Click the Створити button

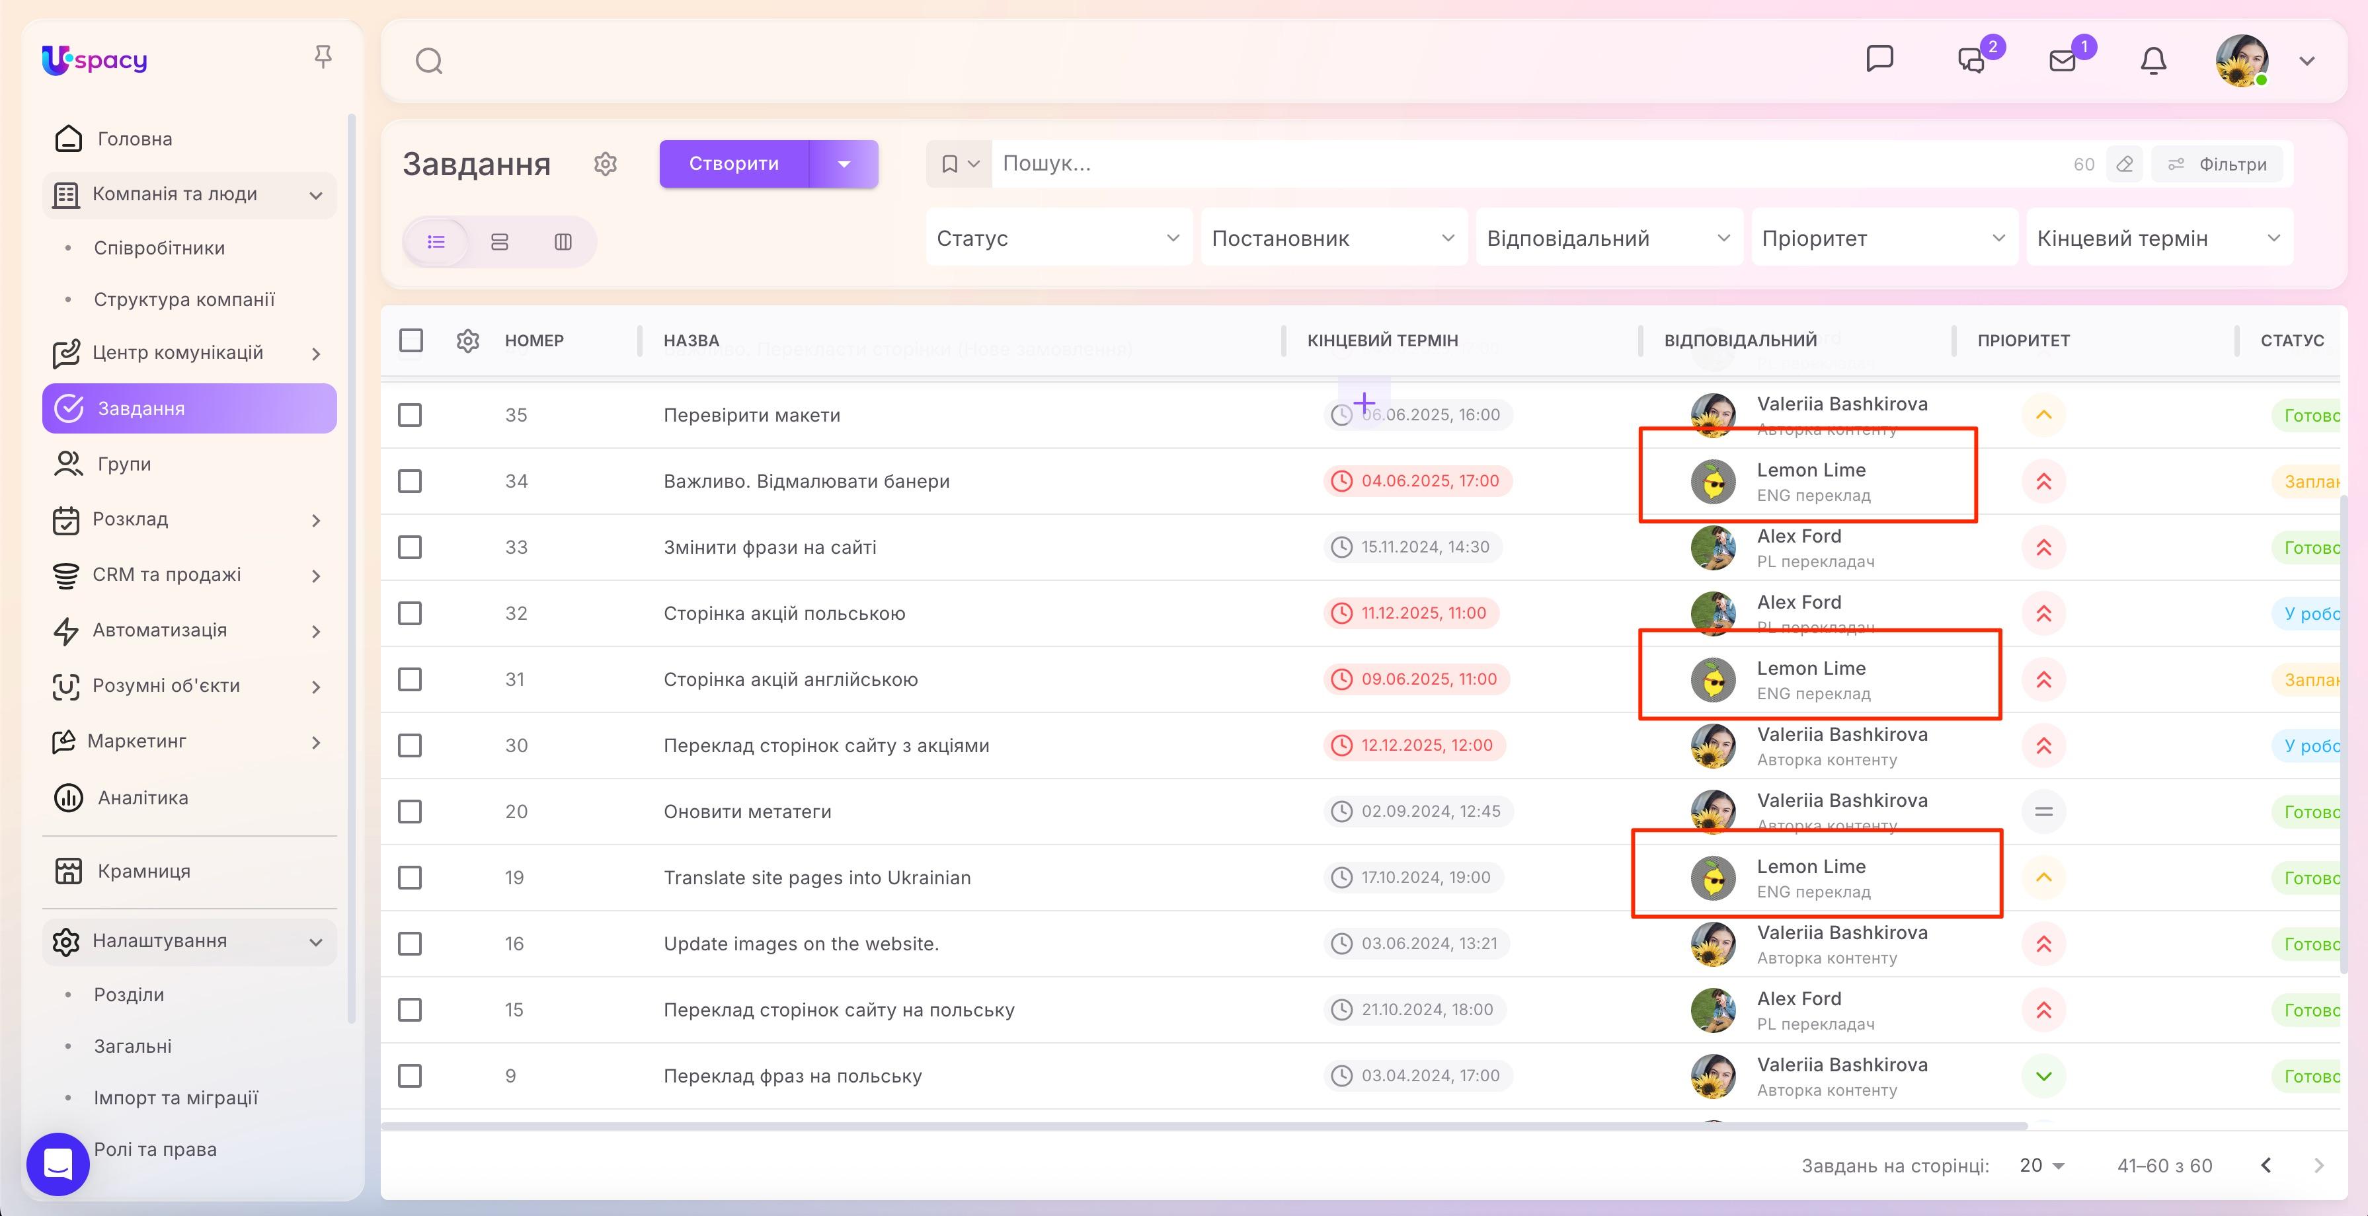pyautogui.click(x=734, y=164)
